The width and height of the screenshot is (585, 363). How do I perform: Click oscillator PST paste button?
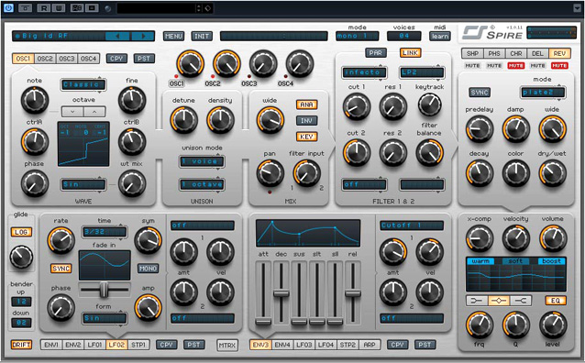[x=144, y=59]
